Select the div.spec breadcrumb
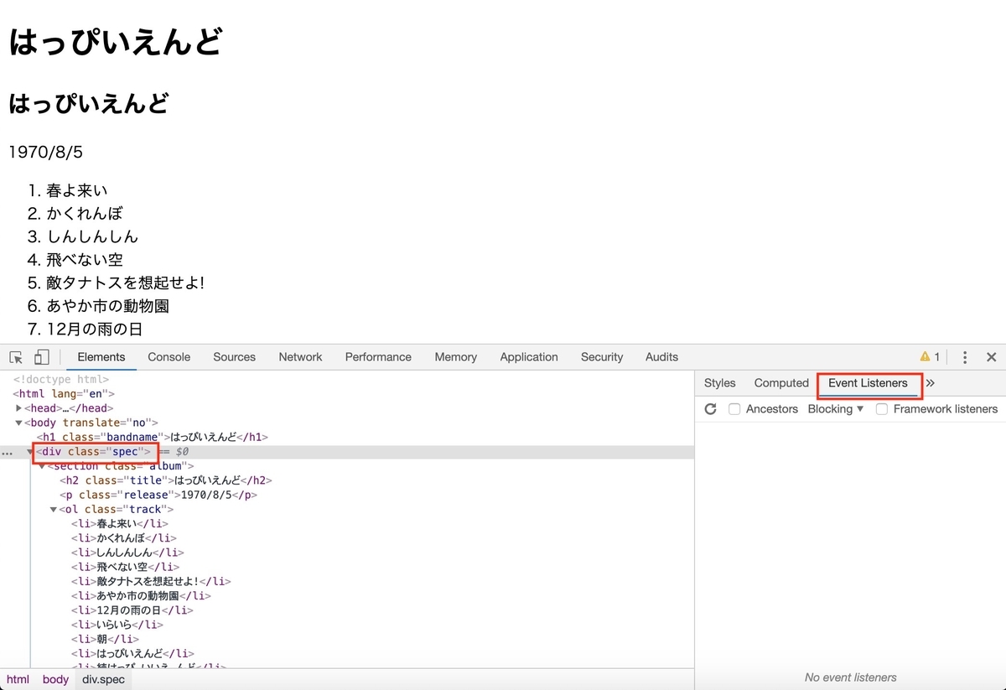 pos(103,679)
